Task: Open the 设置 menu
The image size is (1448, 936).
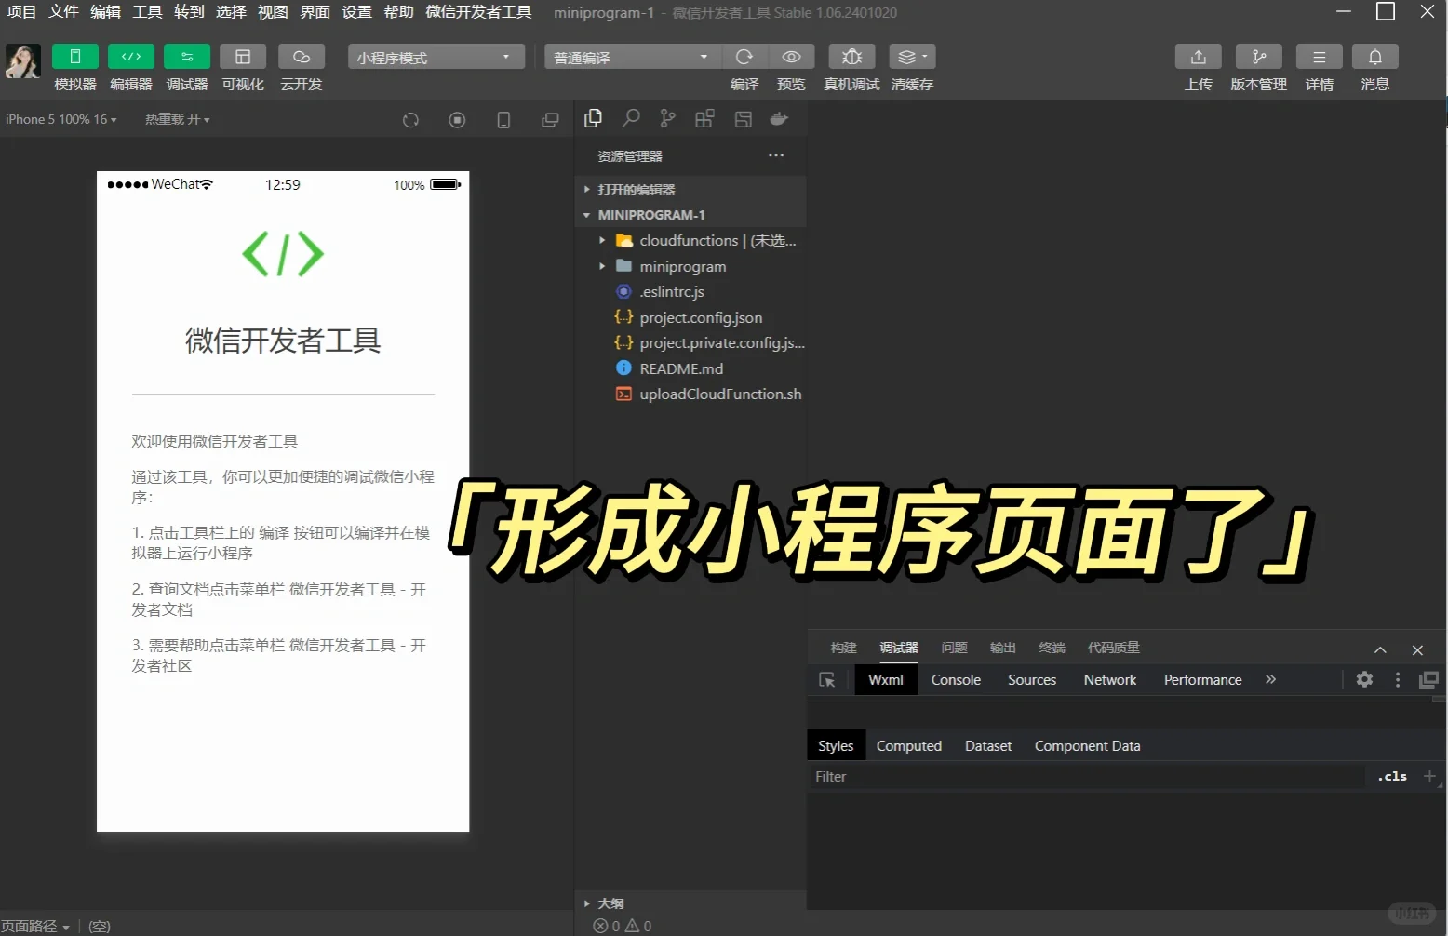Action: (x=356, y=12)
